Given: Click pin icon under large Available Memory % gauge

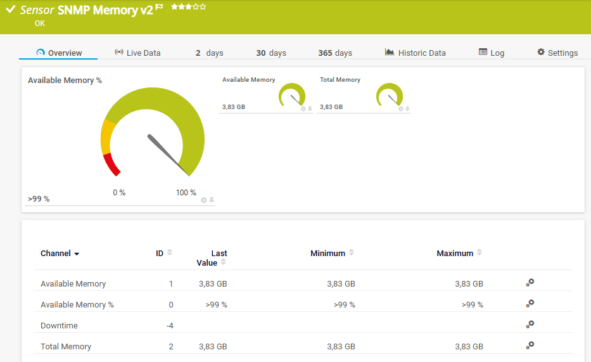Looking at the screenshot, I should pos(212,200).
